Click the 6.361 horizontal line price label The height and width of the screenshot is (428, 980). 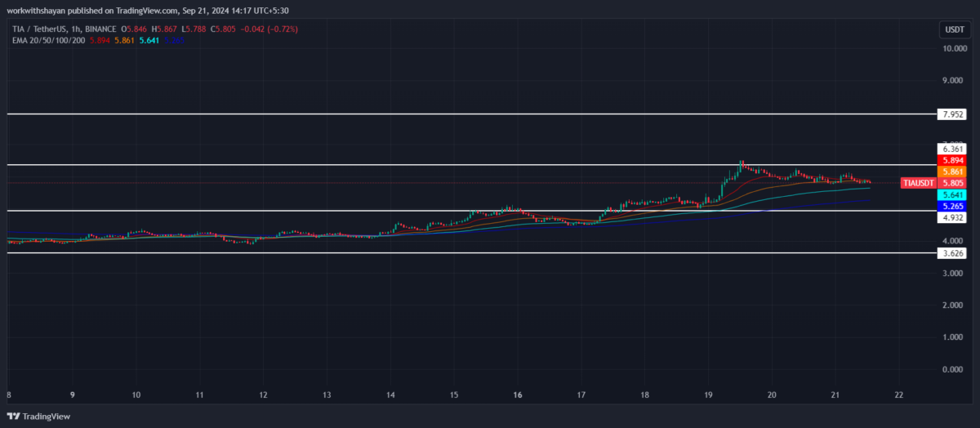952,149
